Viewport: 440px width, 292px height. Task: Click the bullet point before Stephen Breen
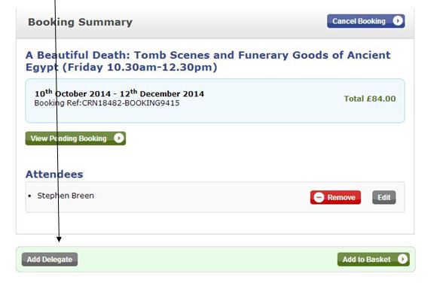[29, 196]
